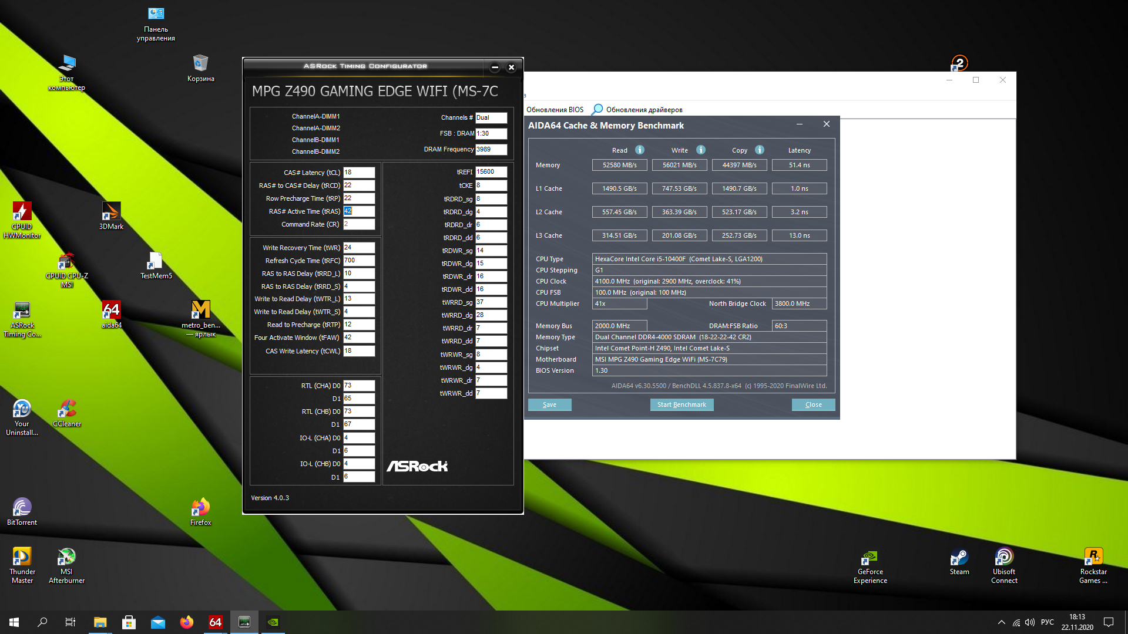1128x634 pixels.
Task: Click the Save button in AIDA64 benchmark
Action: (x=549, y=404)
